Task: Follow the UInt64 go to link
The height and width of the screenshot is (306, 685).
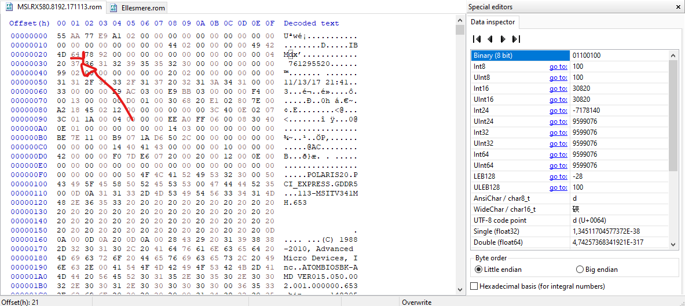Action: [558, 165]
